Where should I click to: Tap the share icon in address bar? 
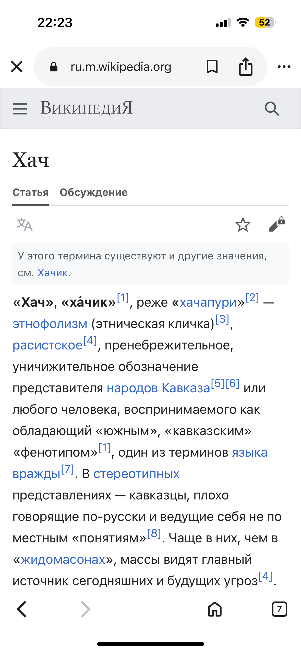click(245, 67)
